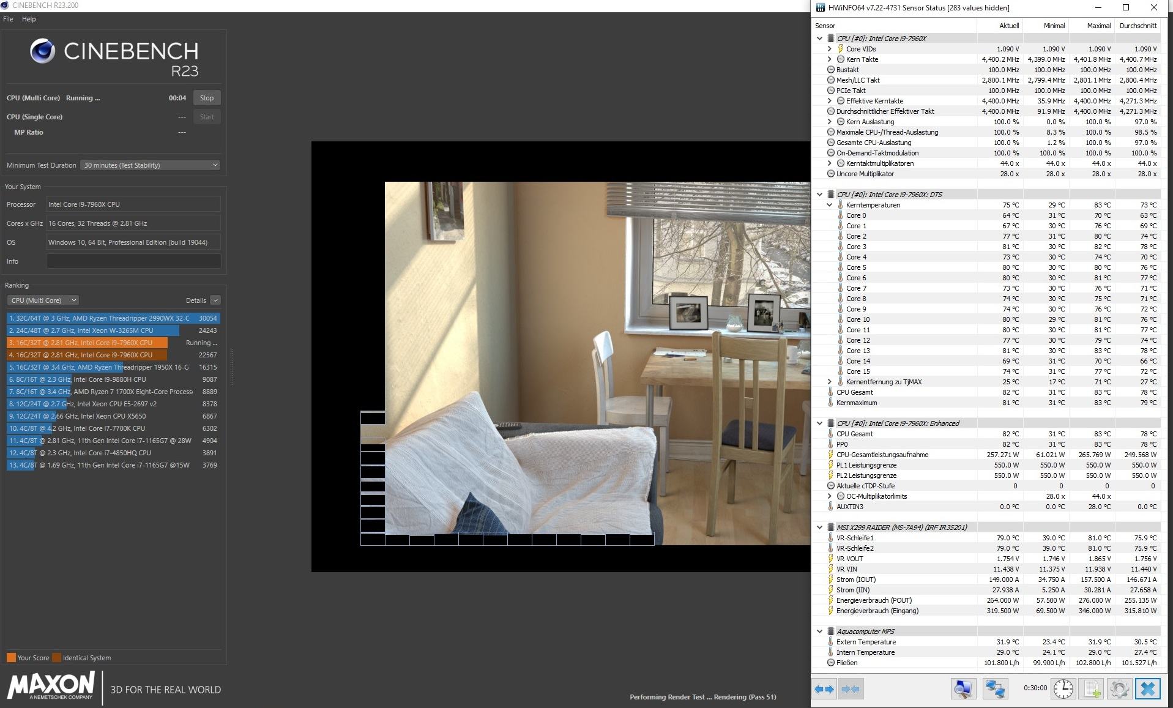Click the Extern Temperature thermometer icon
This screenshot has width=1173, height=708.
tap(830, 642)
